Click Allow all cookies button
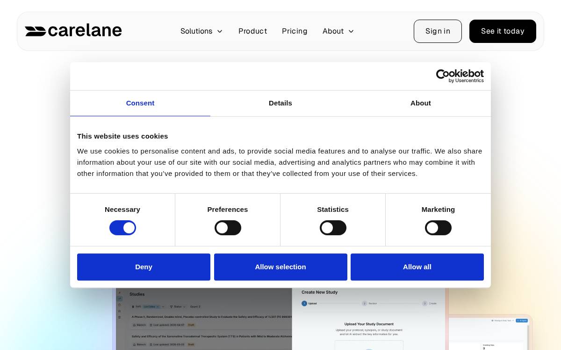The image size is (561, 350). (417, 267)
